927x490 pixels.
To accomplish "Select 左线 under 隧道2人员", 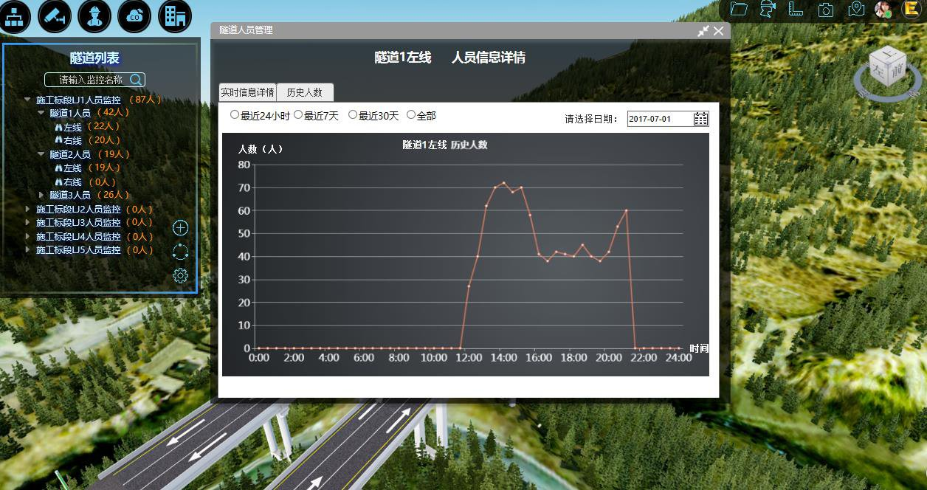I will pos(72,168).
